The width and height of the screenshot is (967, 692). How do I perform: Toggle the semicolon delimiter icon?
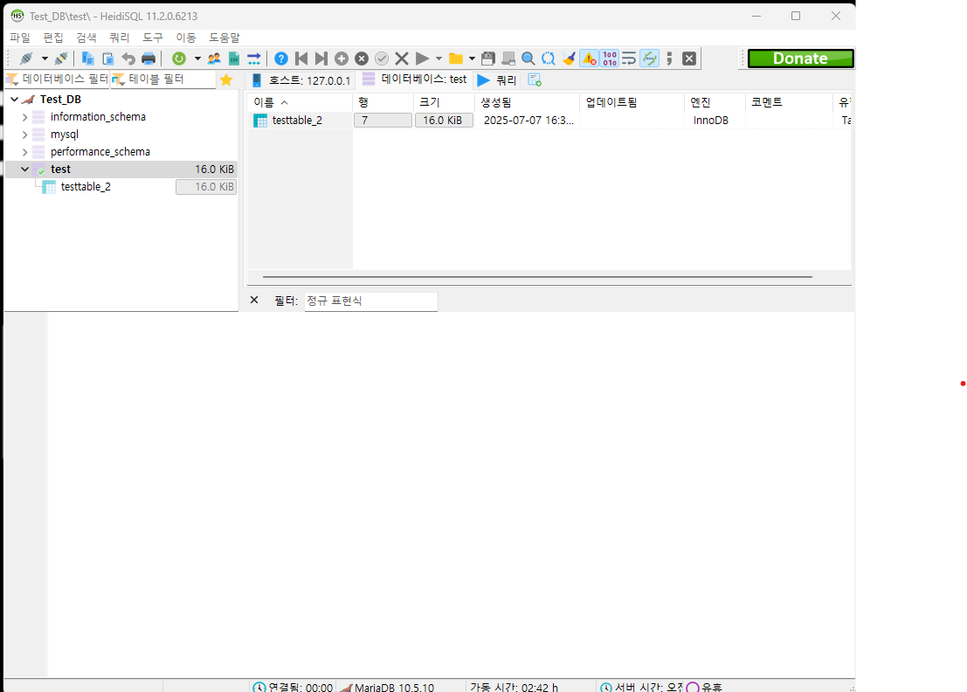(670, 59)
